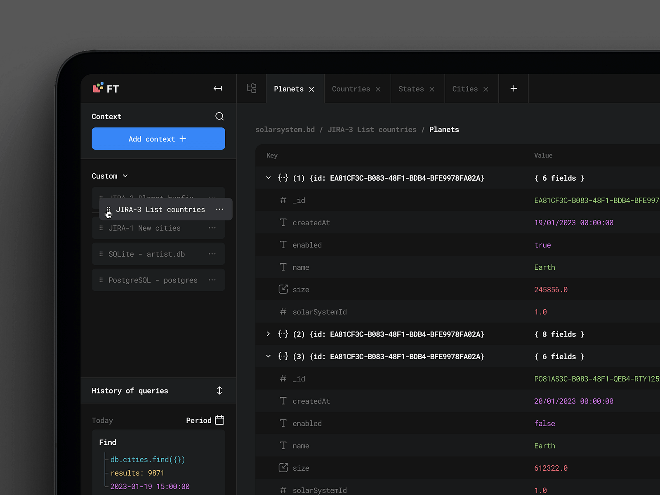Open the schema tree view icon beside tabs
Viewport: 660px width, 495px height.
(251, 88)
